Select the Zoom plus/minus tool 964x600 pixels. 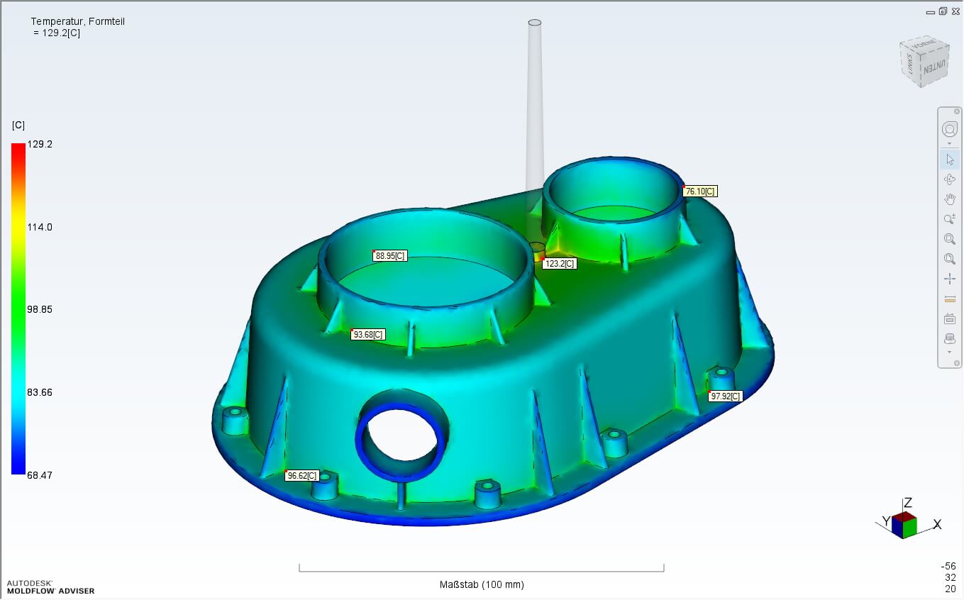tap(950, 219)
